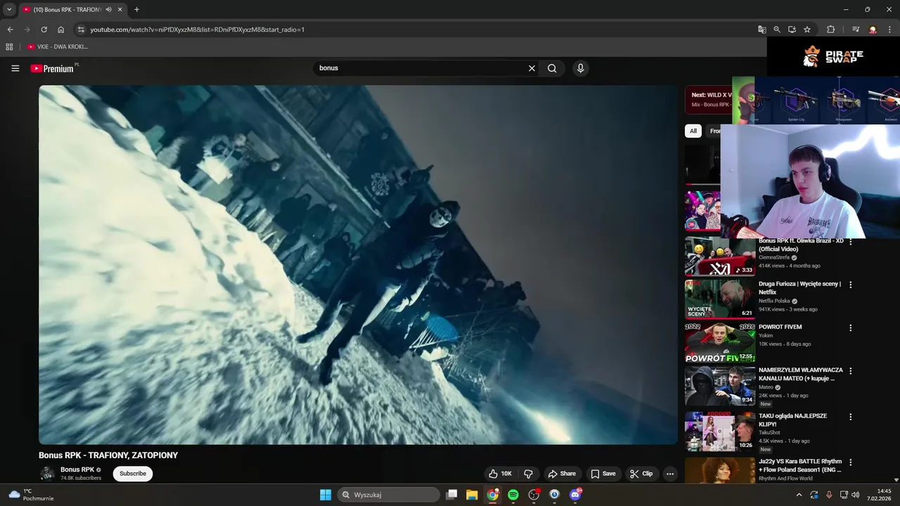Open the Chrome extensions puzzle icon

830,30
